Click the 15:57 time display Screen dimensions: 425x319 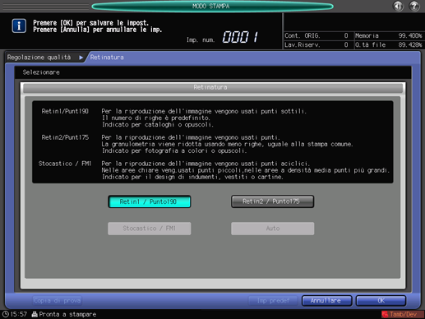click(19, 314)
